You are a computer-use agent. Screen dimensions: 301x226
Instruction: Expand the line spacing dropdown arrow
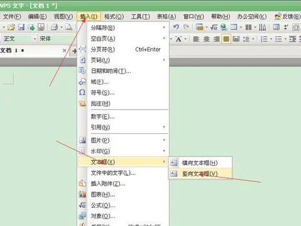[253, 39]
